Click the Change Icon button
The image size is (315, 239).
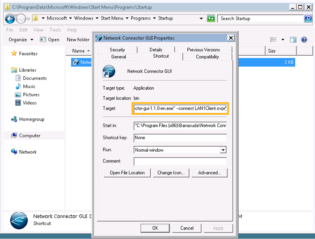tap(171, 173)
